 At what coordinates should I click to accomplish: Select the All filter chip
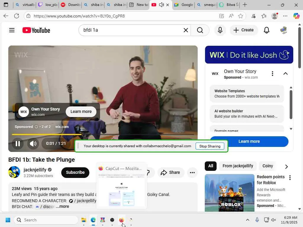point(211,166)
